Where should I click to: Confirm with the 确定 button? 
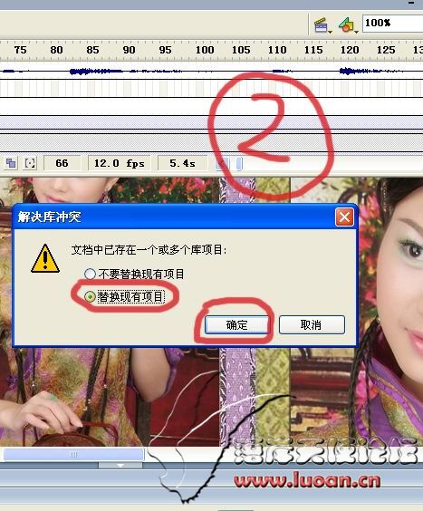[x=237, y=324]
